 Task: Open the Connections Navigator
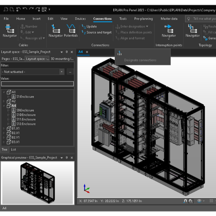(x=56, y=31)
